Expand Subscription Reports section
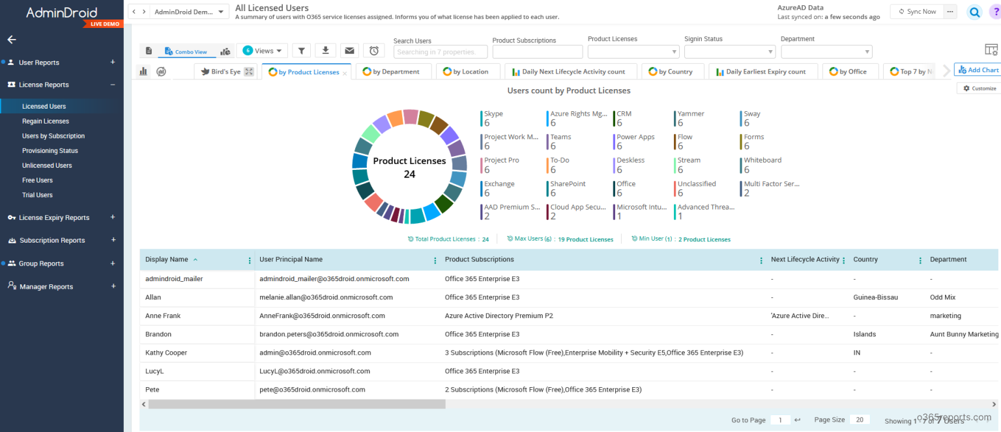The image size is (1001, 432). (x=113, y=240)
